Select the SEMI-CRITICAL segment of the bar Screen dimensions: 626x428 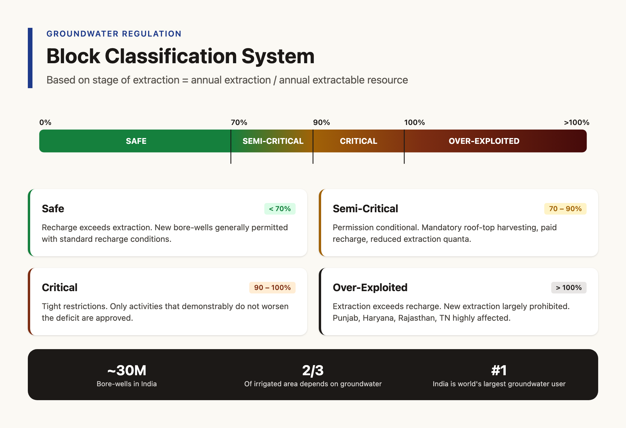(272, 141)
